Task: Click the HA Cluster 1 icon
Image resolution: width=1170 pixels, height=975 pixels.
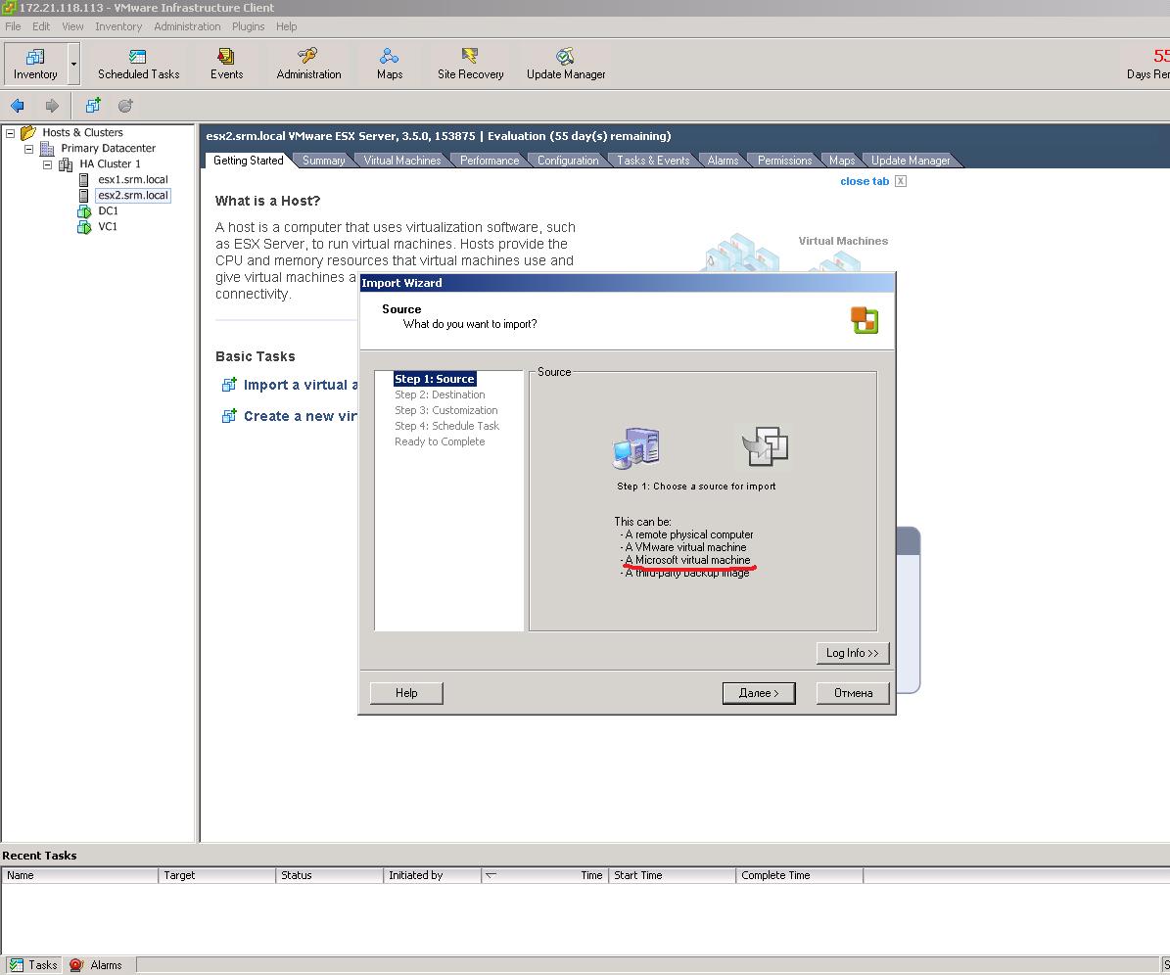Action: click(x=66, y=164)
